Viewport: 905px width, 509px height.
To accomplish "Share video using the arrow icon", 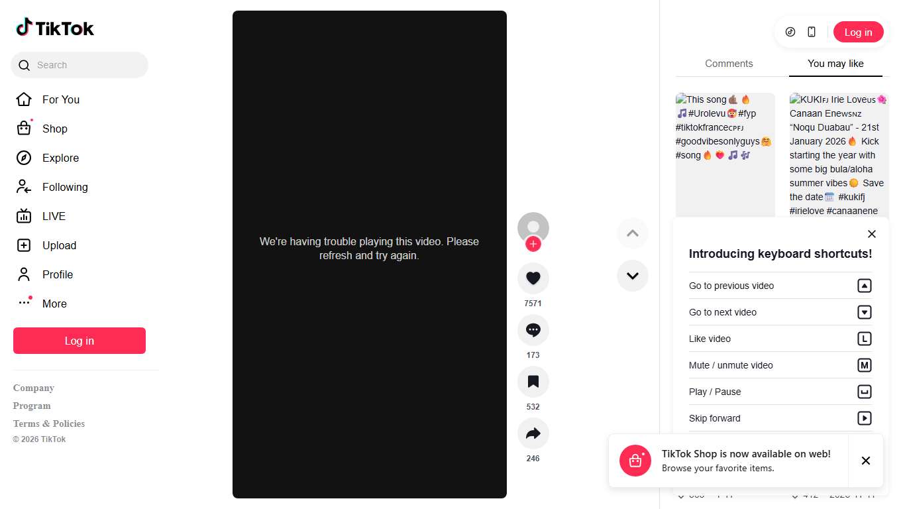I will [x=533, y=433].
